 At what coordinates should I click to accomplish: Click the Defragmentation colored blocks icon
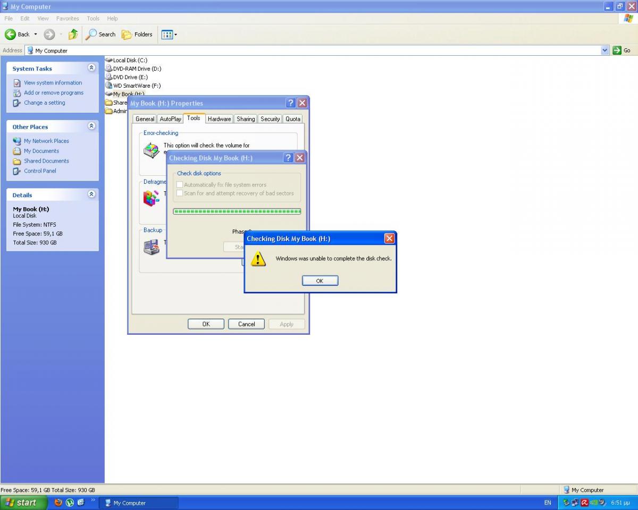pos(151,198)
